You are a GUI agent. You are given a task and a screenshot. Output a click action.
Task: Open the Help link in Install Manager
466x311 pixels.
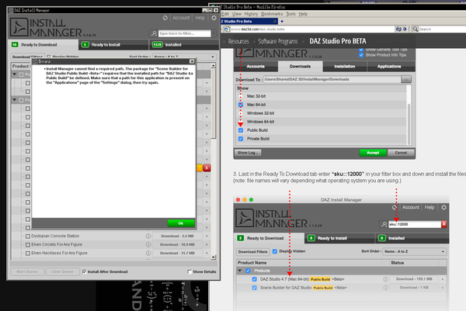click(x=200, y=18)
